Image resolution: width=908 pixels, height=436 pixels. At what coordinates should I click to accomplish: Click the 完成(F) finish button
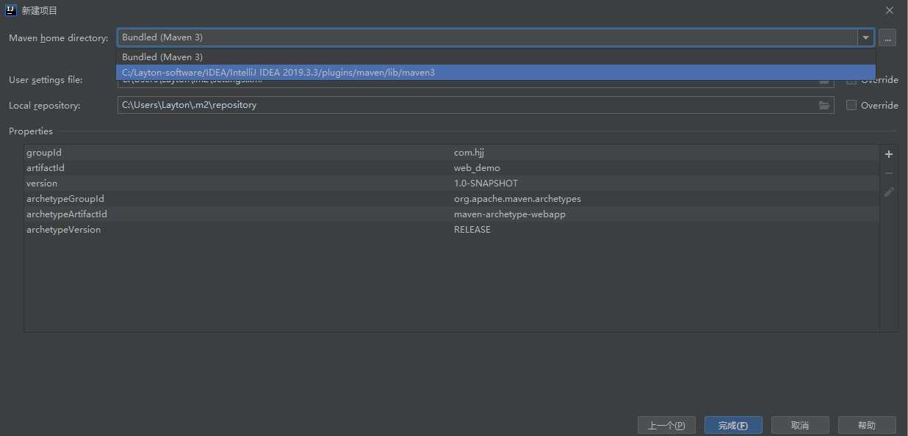click(733, 425)
